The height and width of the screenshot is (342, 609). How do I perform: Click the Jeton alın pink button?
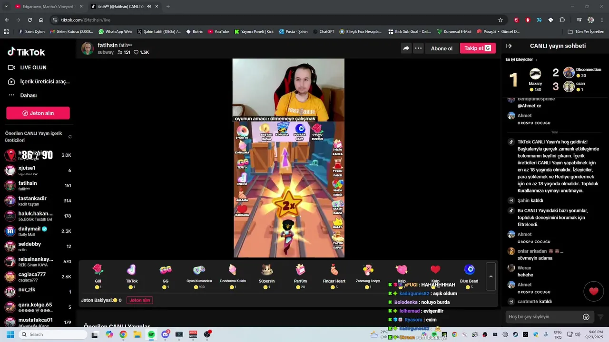point(38,113)
